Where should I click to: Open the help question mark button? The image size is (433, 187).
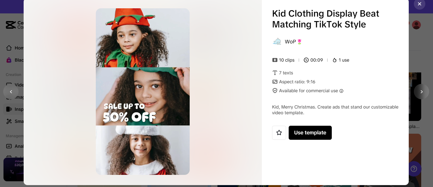coord(414,169)
